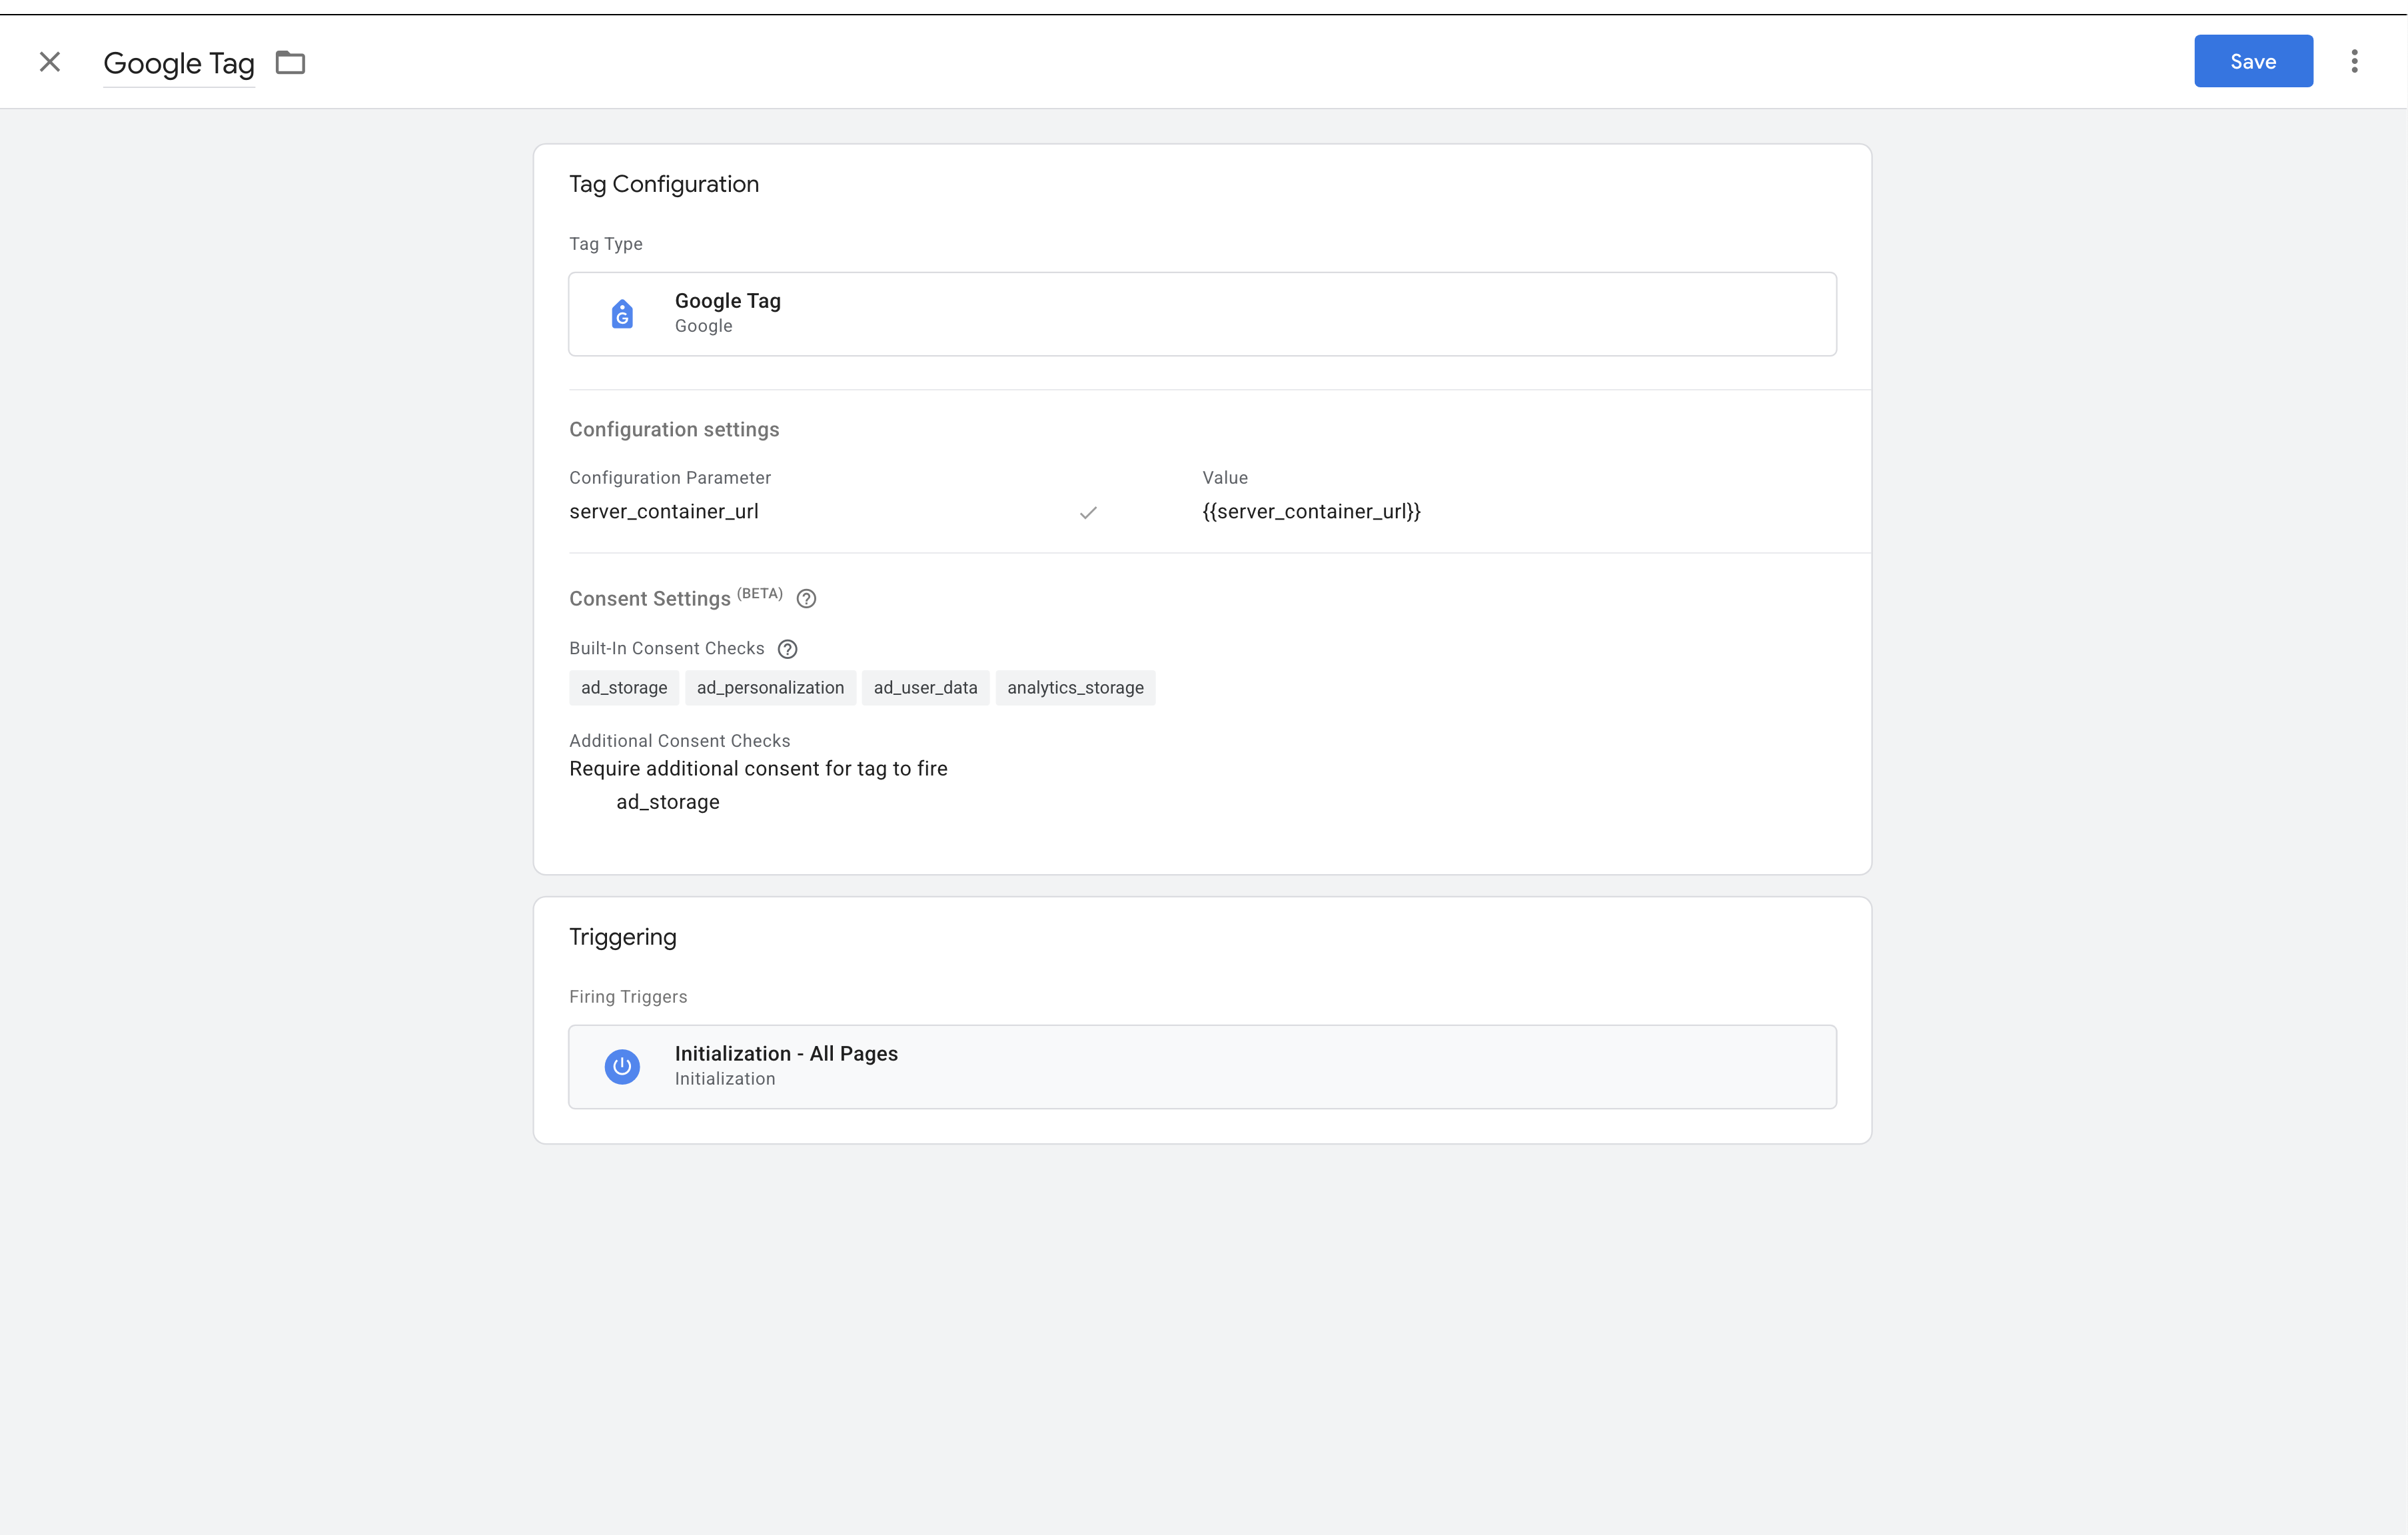
Task: Click the ad_personalization consent chip
Action: pyautogui.click(x=770, y=688)
